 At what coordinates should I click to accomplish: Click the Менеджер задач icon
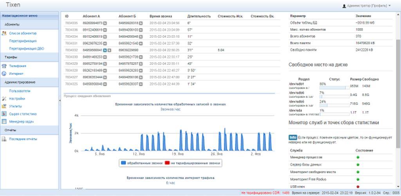4,122
